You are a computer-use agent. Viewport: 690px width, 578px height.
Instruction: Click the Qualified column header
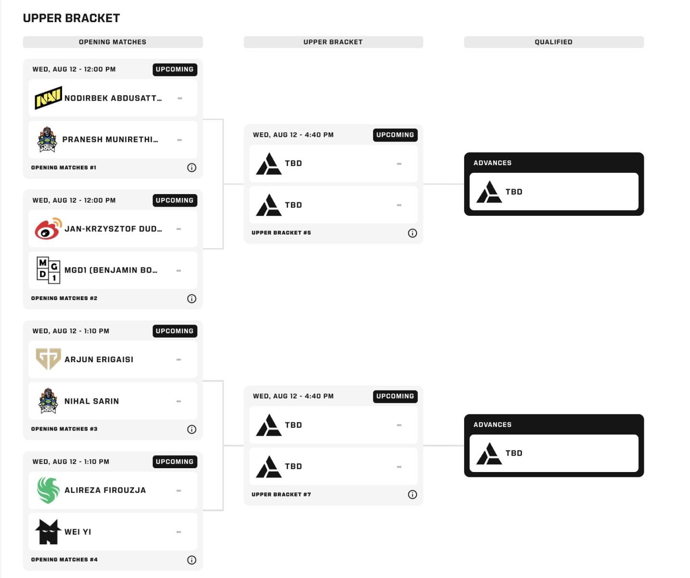554,42
